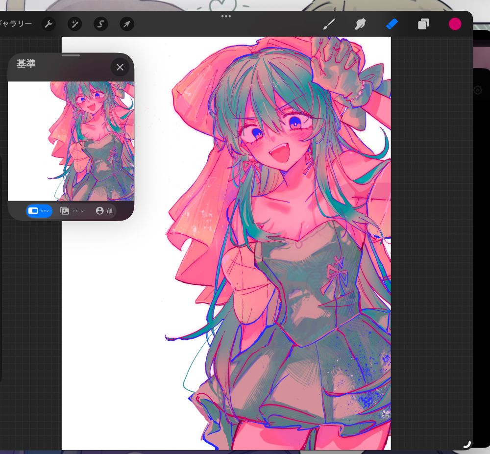Open the Actions wrench menu
The image size is (490, 454).
[49, 24]
